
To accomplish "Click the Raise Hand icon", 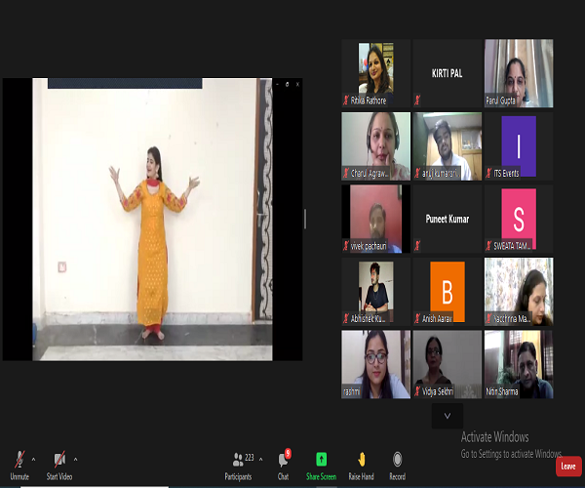I will (x=361, y=460).
